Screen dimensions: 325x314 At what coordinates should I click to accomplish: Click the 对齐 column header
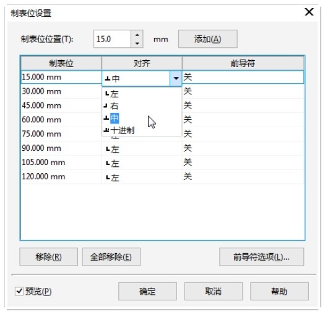142,63
